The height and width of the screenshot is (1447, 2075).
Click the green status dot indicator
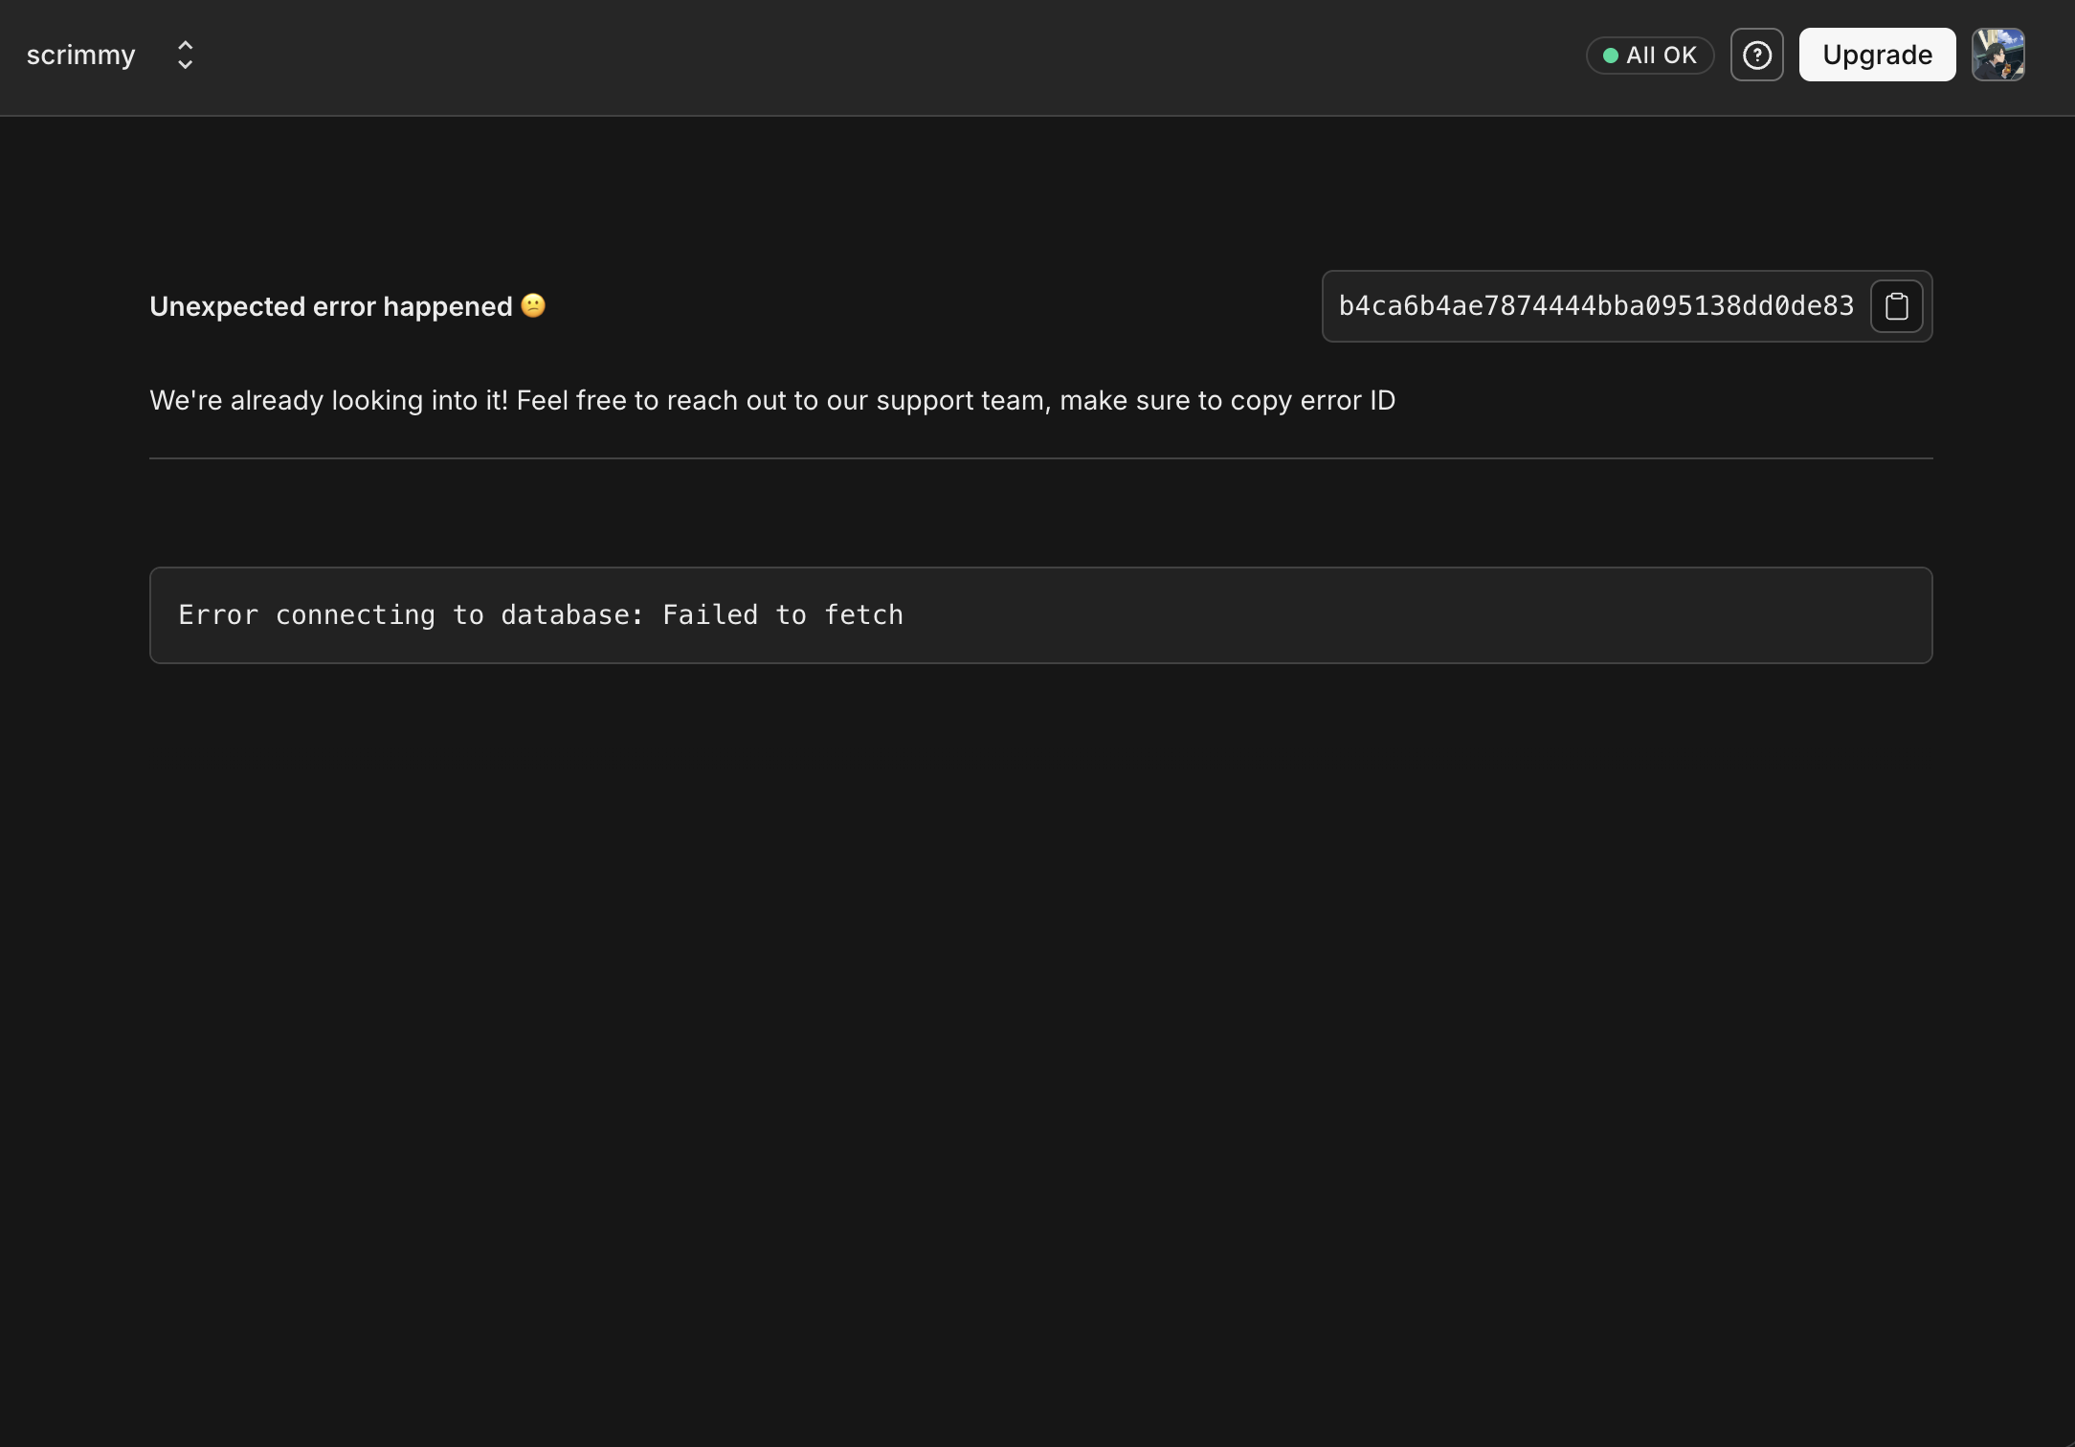click(x=1610, y=56)
